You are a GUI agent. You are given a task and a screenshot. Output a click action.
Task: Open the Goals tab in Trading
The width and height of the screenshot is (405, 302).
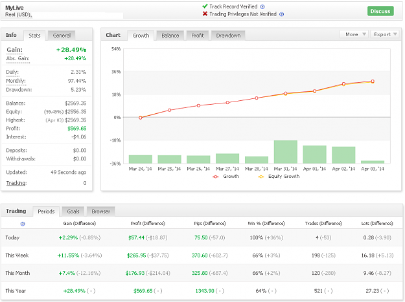(x=73, y=211)
